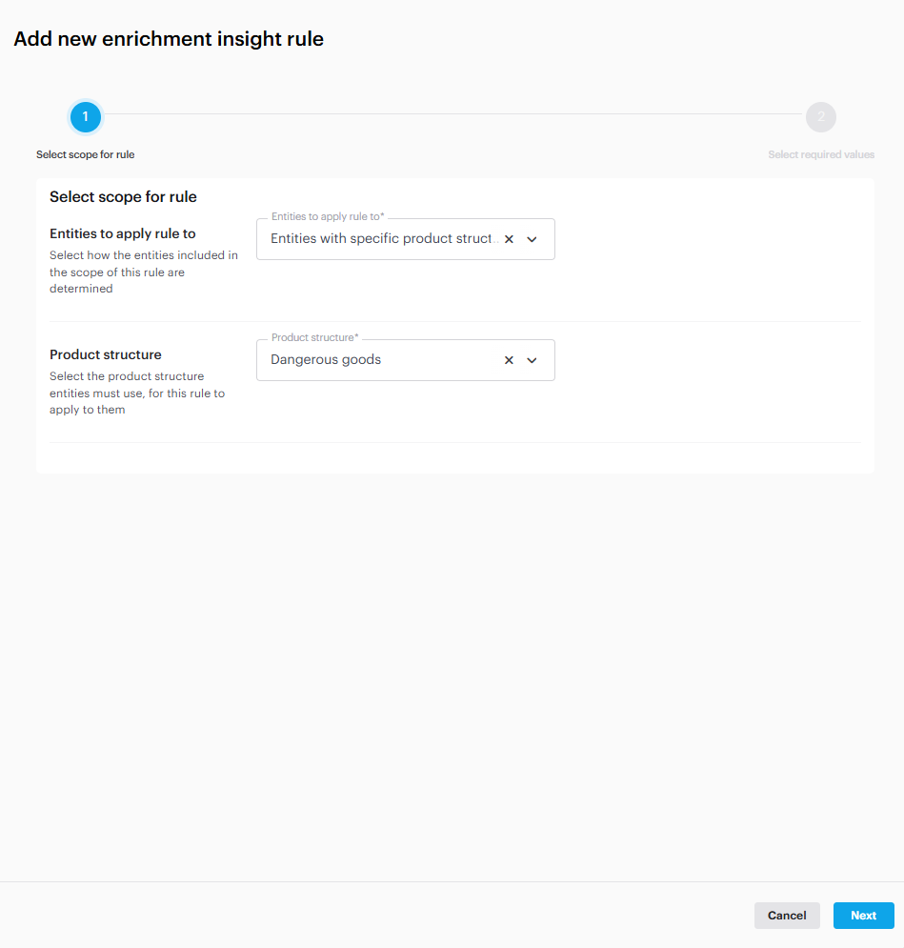Select the 'Select scope for rule' step label
This screenshot has height=948, width=904.
85,153
